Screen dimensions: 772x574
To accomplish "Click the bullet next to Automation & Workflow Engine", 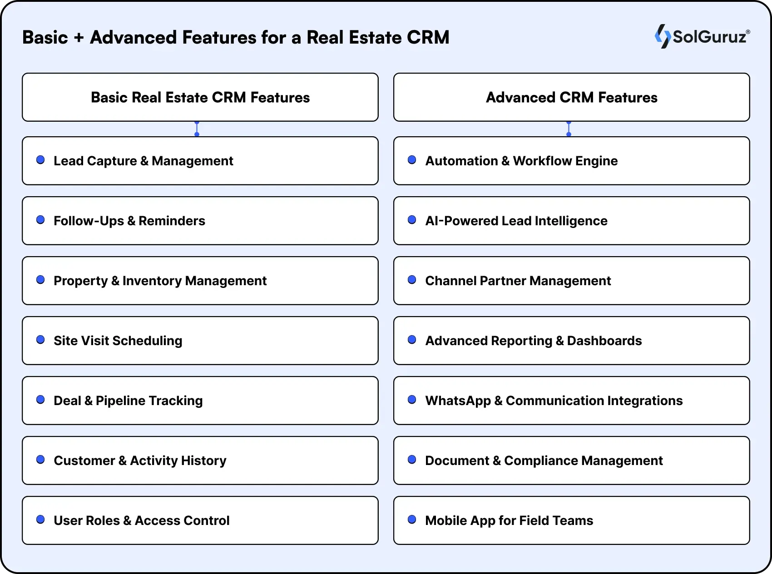I will pyautogui.click(x=412, y=159).
